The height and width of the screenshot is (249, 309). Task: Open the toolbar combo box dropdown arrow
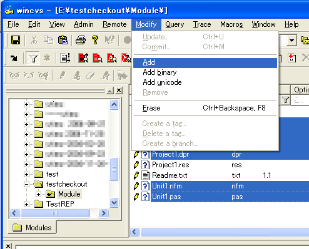291,40
